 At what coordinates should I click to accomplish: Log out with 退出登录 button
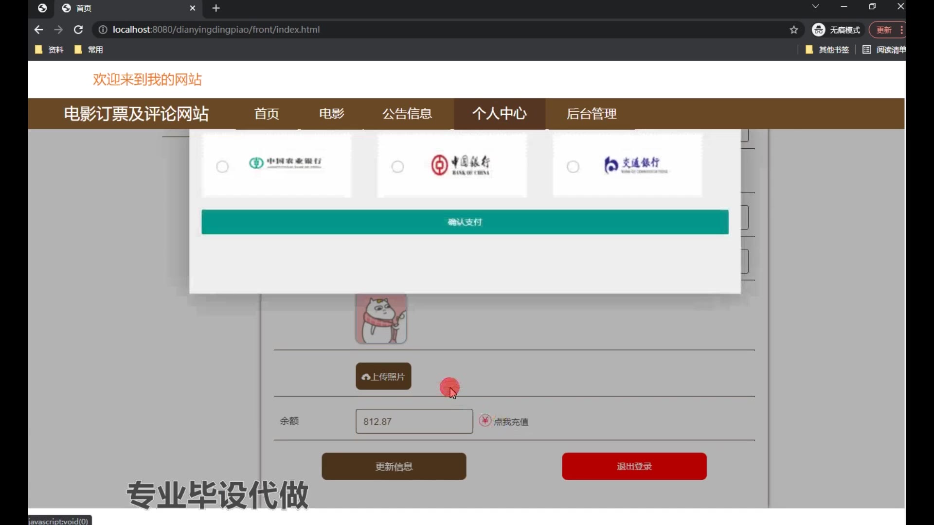tap(634, 467)
